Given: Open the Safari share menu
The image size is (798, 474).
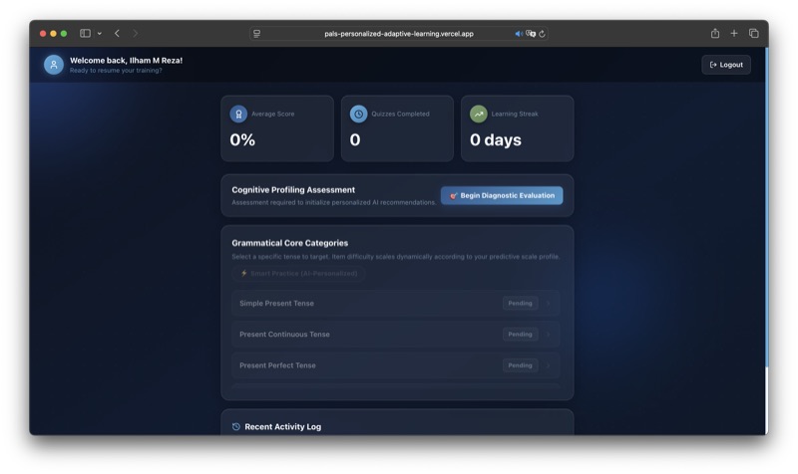Looking at the screenshot, I should 715,34.
